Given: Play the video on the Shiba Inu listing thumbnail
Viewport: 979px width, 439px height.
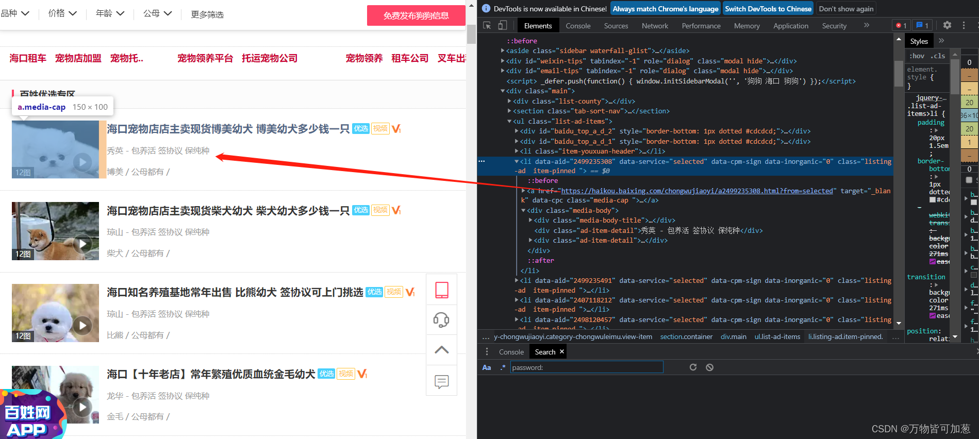Looking at the screenshot, I should [82, 244].
